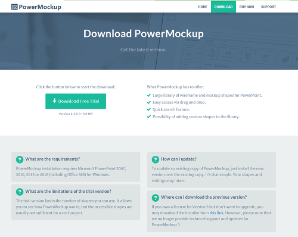Viewport: 298px width, 237px height.
Task: Click the checkmark beside 'Quick search feature'
Action: click(x=149, y=109)
